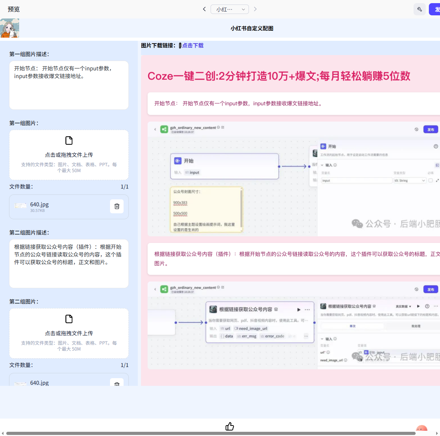
Task: Click the first 640.jpg file name
Action: tap(39, 205)
